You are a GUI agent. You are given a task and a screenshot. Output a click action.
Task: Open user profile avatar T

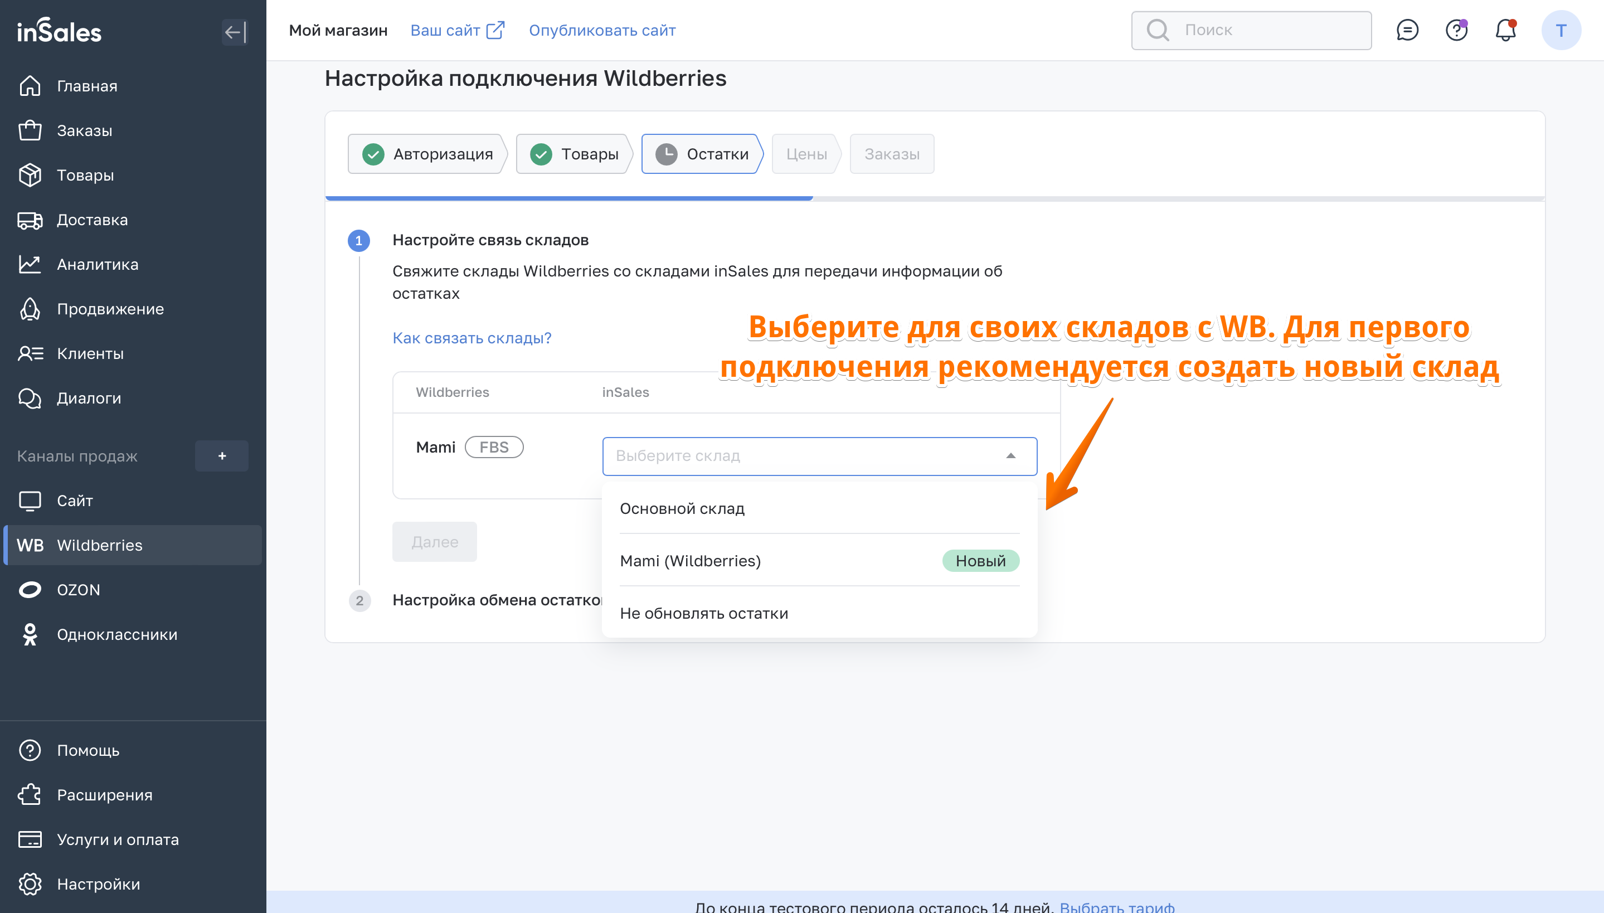pos(1561,30)
